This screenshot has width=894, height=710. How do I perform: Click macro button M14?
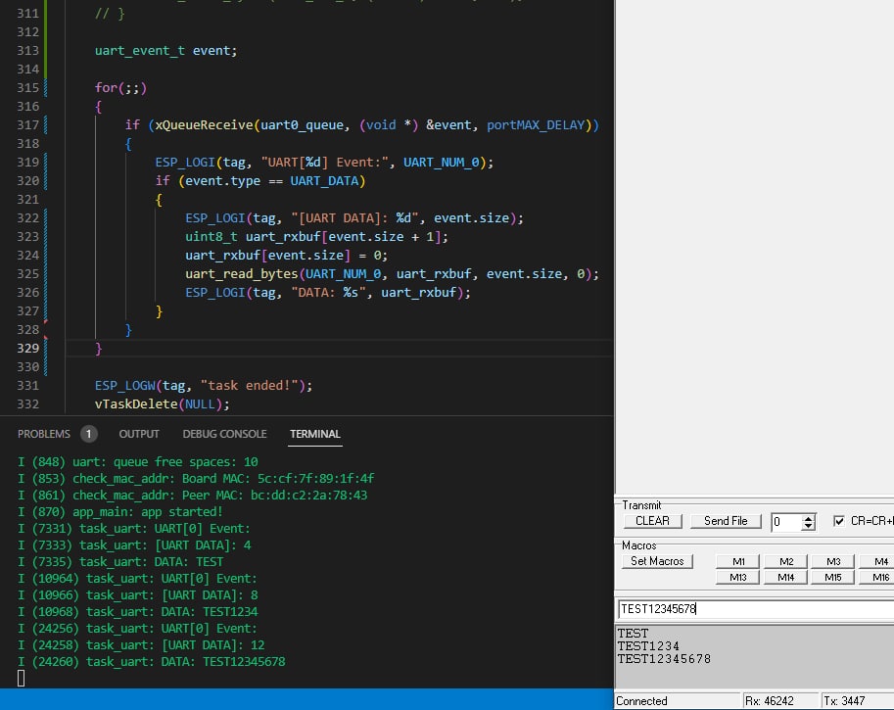pyautogui.click(x=785, y=577)
